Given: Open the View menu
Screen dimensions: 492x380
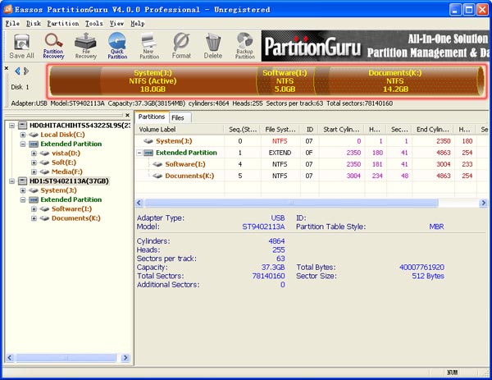Looking at the screenshot, I should (116, 24).
